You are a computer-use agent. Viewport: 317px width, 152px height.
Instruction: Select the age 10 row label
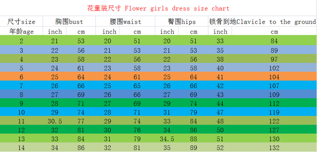point(21,112)
